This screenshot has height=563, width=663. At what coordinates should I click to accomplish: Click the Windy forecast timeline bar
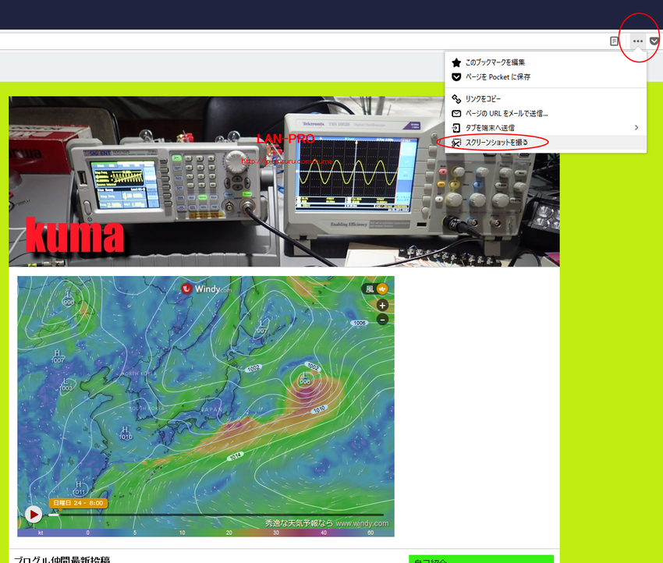[x=215, y=515]
